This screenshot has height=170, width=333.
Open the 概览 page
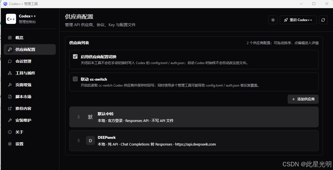click(x=30, y=38)
